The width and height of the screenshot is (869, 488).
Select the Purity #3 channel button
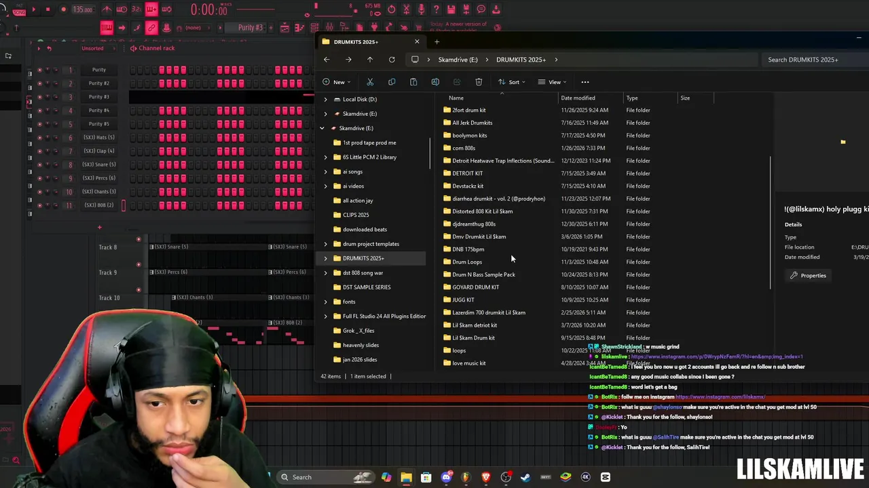coord(99,97)
